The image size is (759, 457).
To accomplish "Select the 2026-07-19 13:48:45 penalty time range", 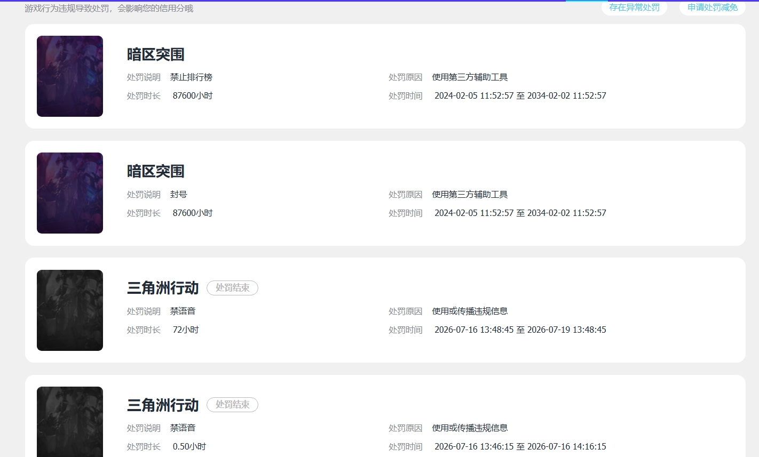I will (x=520, y=330).
